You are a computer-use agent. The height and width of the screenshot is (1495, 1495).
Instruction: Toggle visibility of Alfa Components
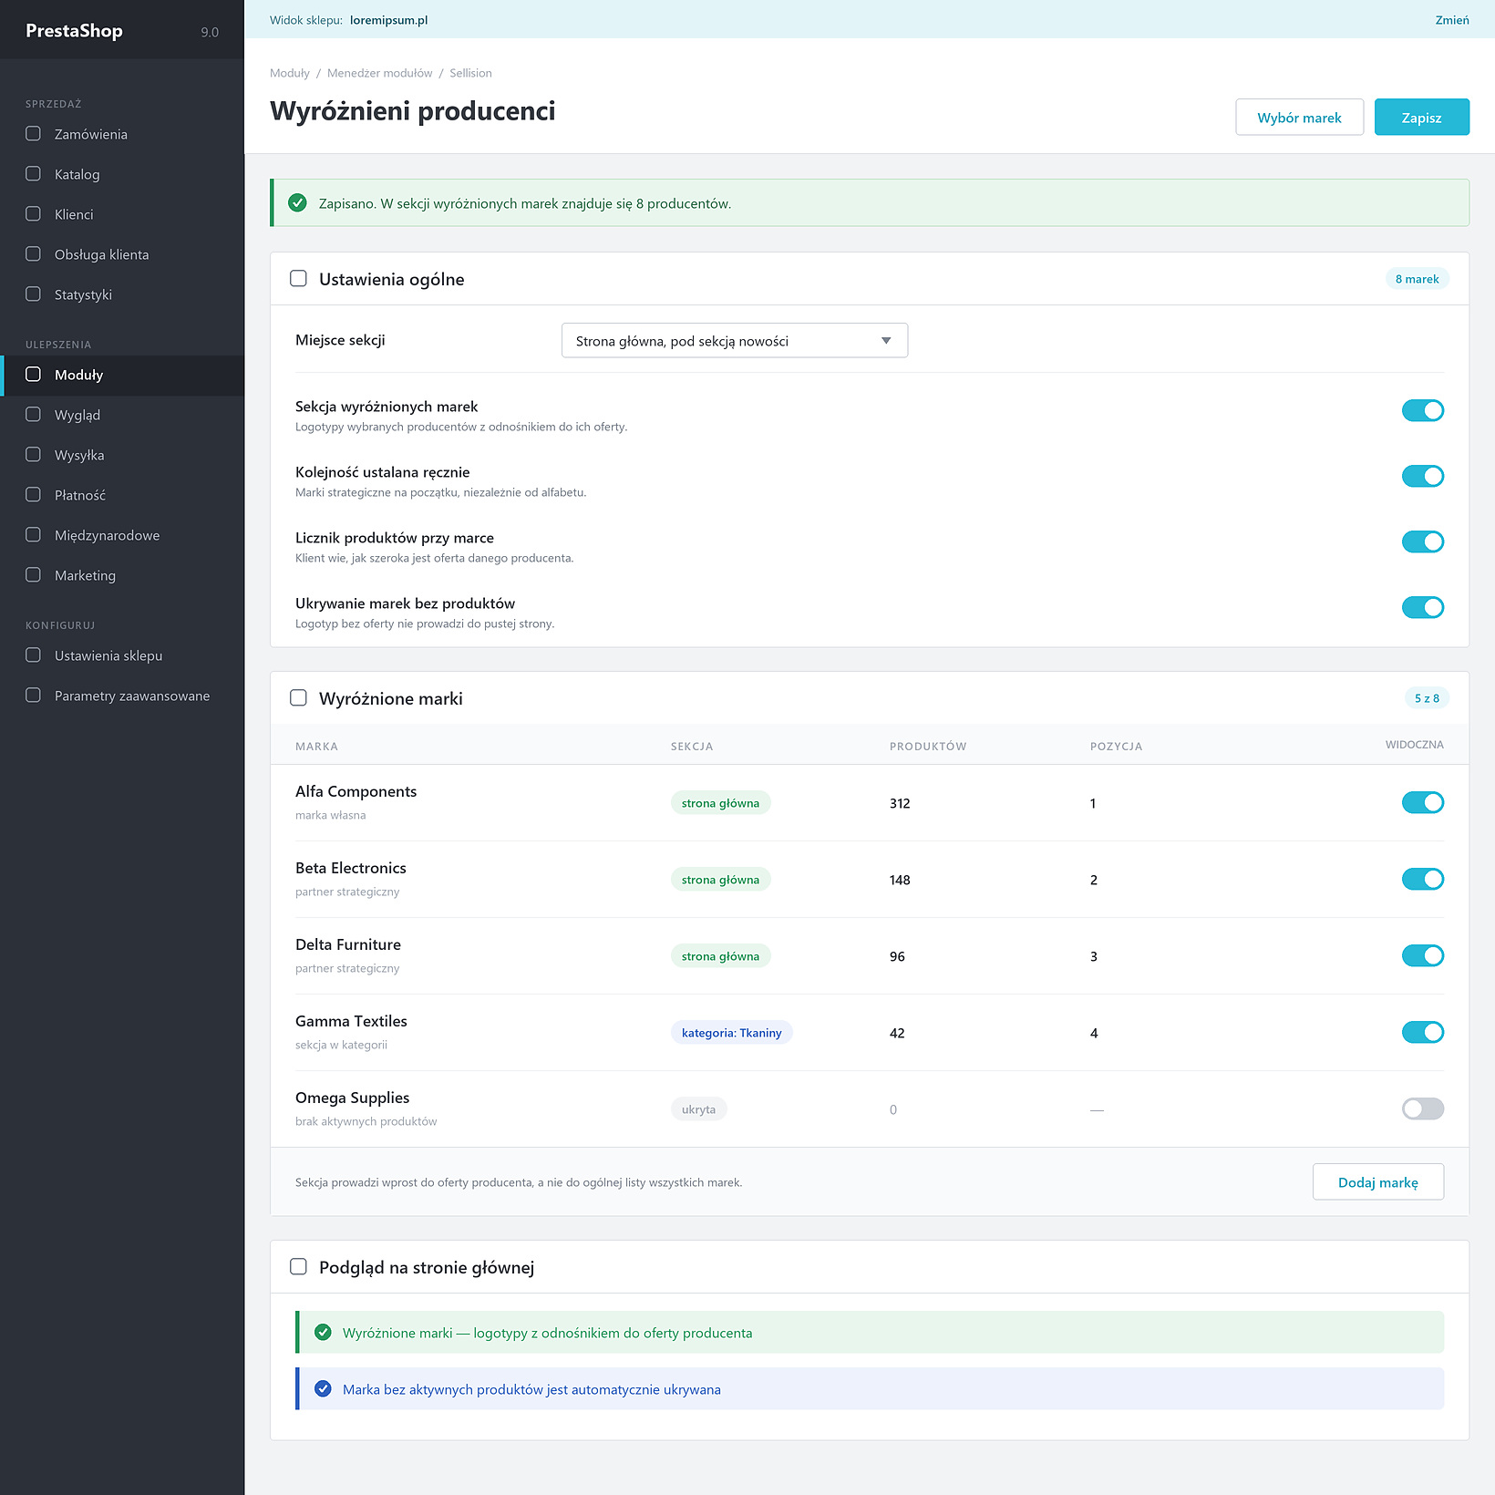1423,803
